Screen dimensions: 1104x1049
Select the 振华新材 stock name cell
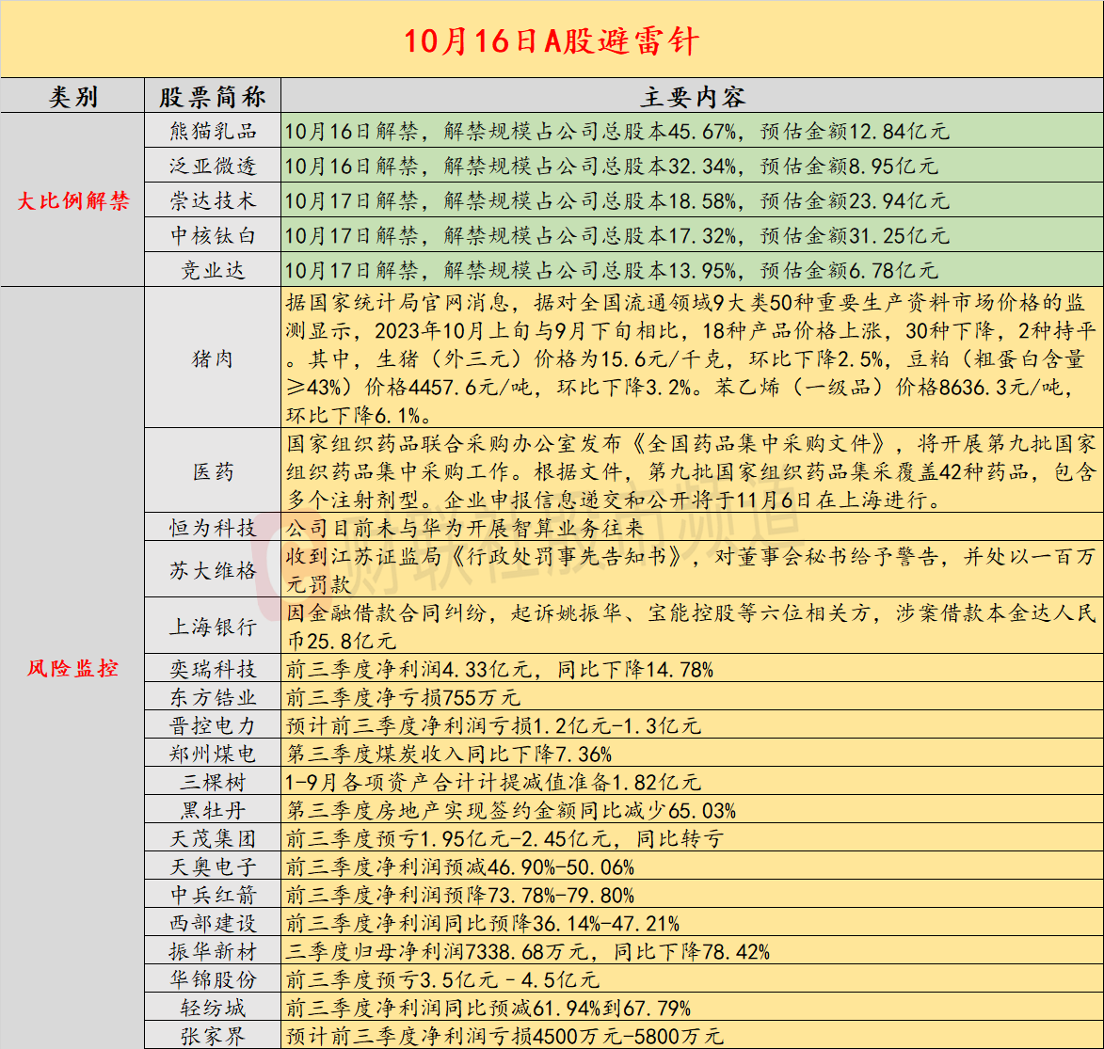pyautogui.click(x=213, y=951)
